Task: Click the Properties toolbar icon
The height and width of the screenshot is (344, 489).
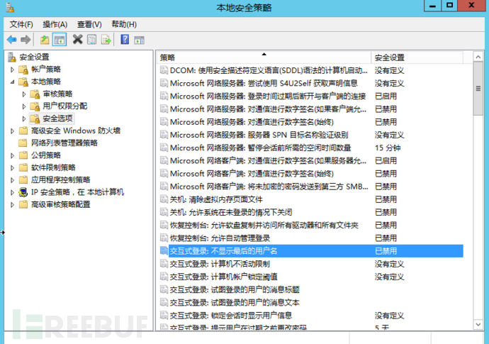Action: click(x=91, y=40)
